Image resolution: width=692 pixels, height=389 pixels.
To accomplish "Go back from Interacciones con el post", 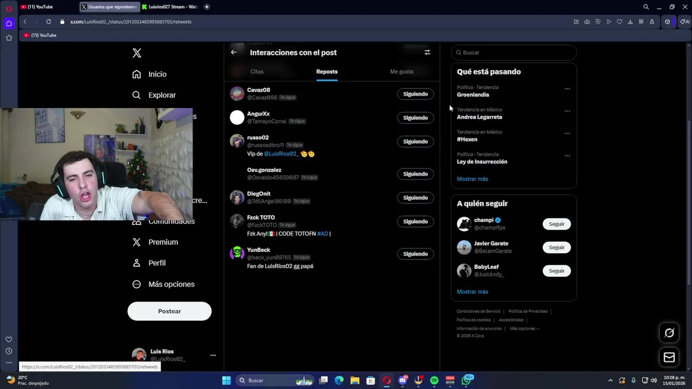I will coord(234,52).
